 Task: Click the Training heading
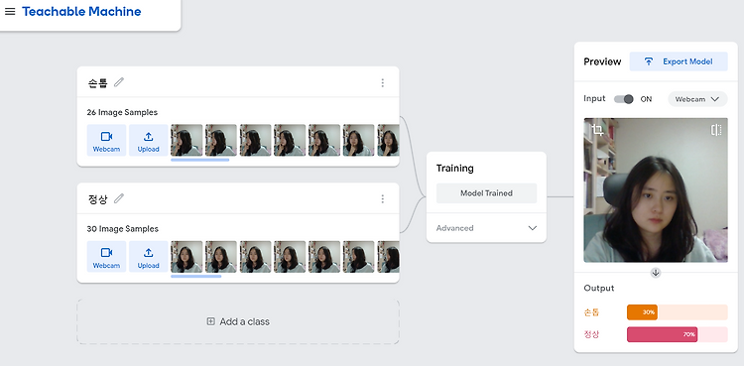(x=455, y=168)
